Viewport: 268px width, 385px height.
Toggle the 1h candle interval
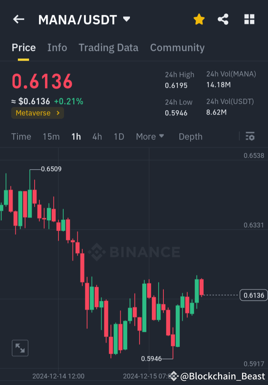pos(76,137)
